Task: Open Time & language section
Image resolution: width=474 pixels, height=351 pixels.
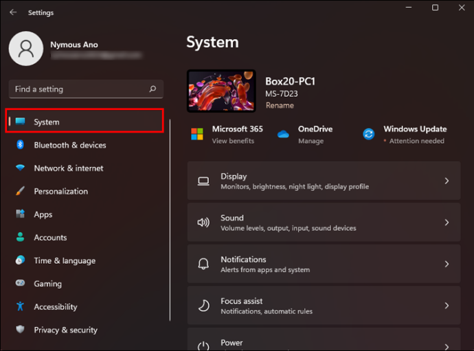Action: point(84,260)
